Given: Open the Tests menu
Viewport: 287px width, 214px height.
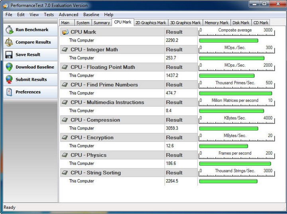Looking at the screenshot, I should (x=49, y=14).
